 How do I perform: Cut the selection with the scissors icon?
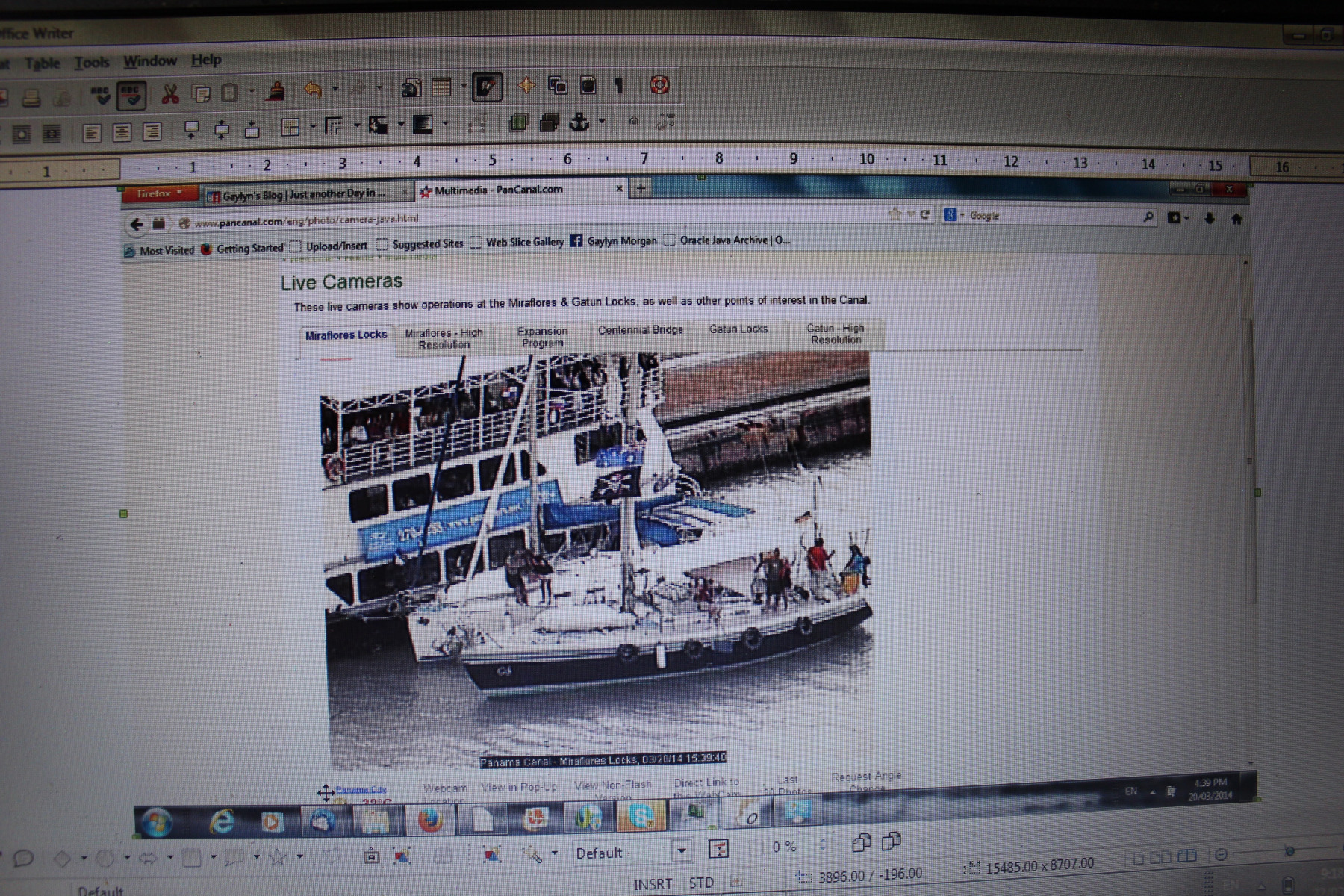pos(170,93)
